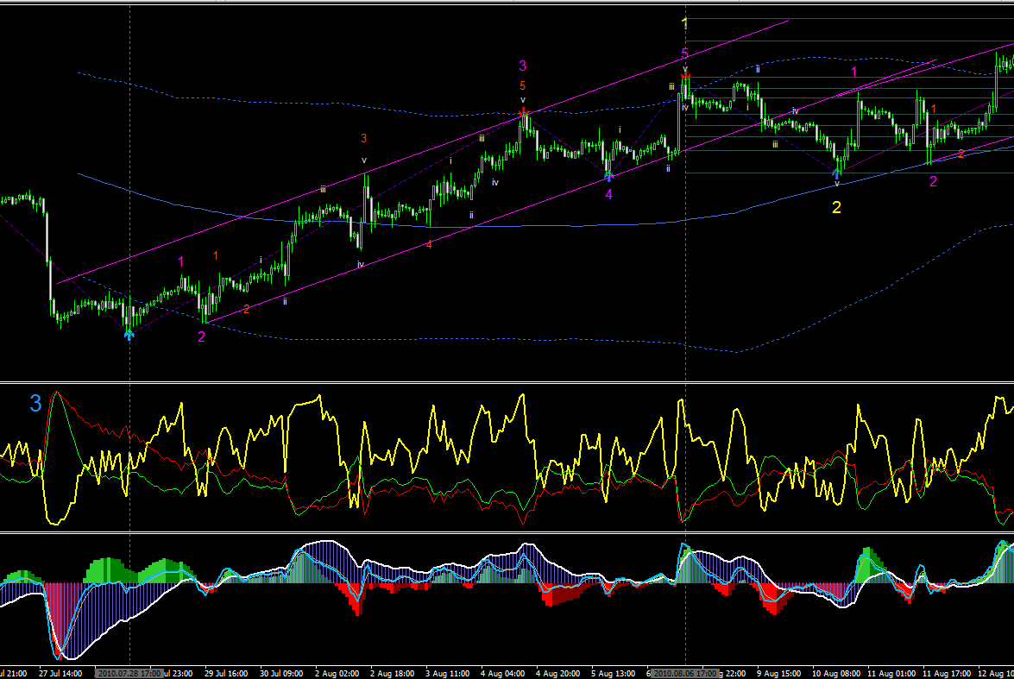The image size is (1014, 679).
Task: Click the 27 Jul 14:00 axis label
Action: 60,673
